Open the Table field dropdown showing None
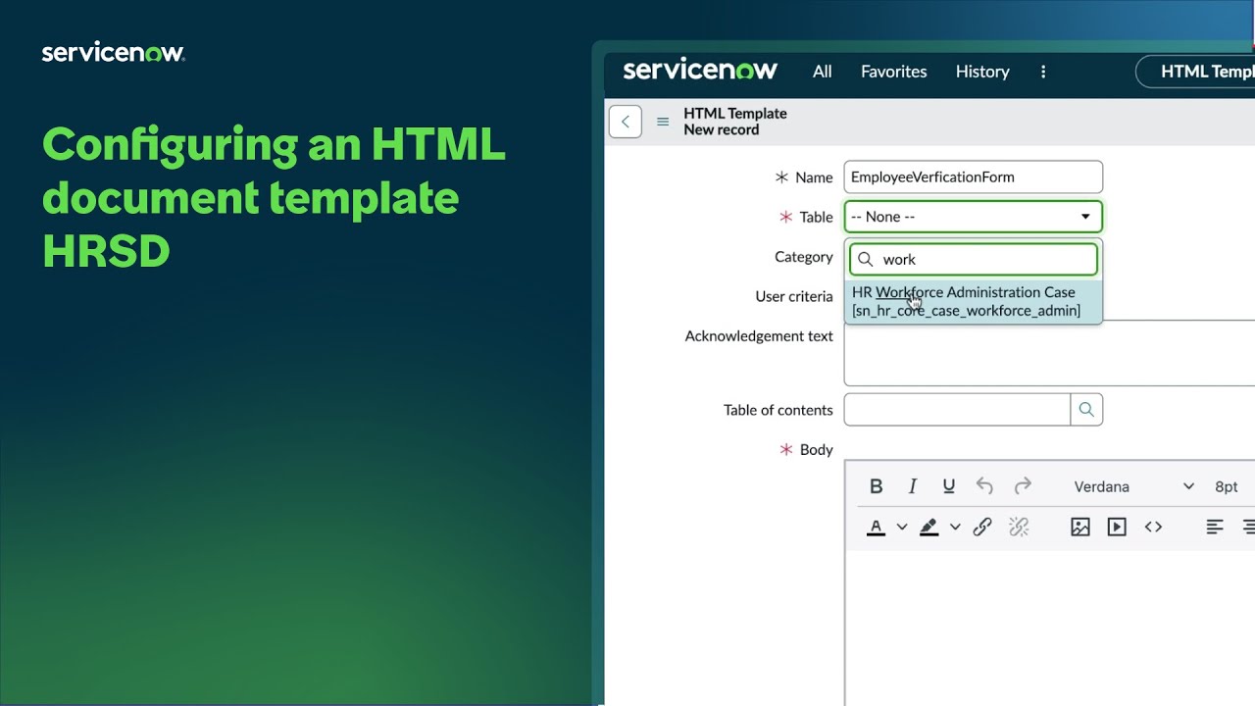The image size is (1255, 706). (x=973, y=216)
